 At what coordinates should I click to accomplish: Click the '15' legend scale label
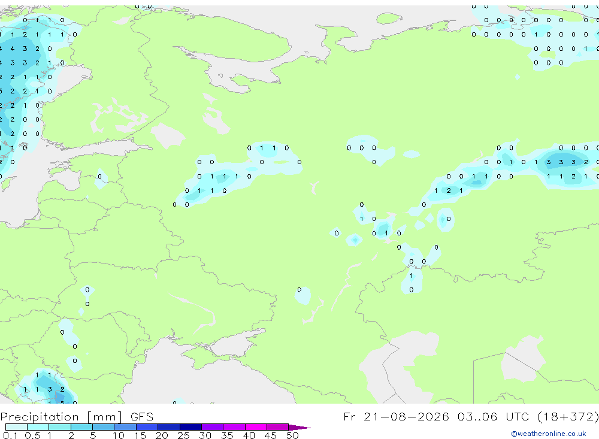click(140, 435)
